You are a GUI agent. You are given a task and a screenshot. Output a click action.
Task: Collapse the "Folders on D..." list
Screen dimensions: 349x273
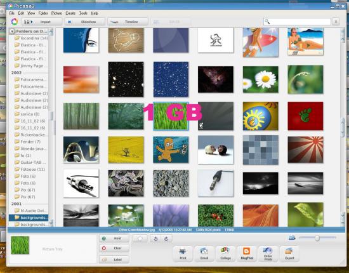[12, 31]
